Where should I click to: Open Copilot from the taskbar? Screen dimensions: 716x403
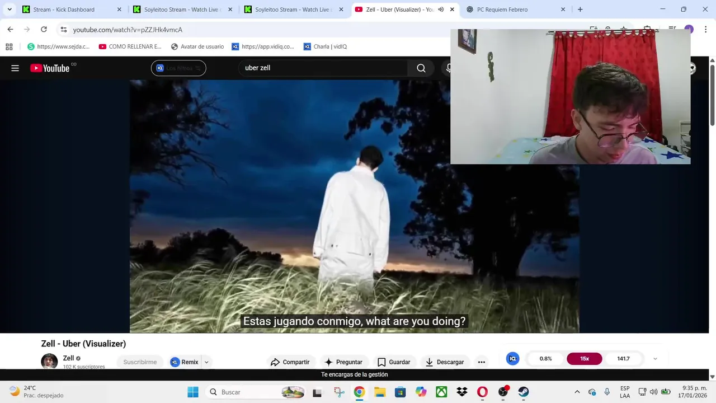pyautogui.click(x=421, y=392)
